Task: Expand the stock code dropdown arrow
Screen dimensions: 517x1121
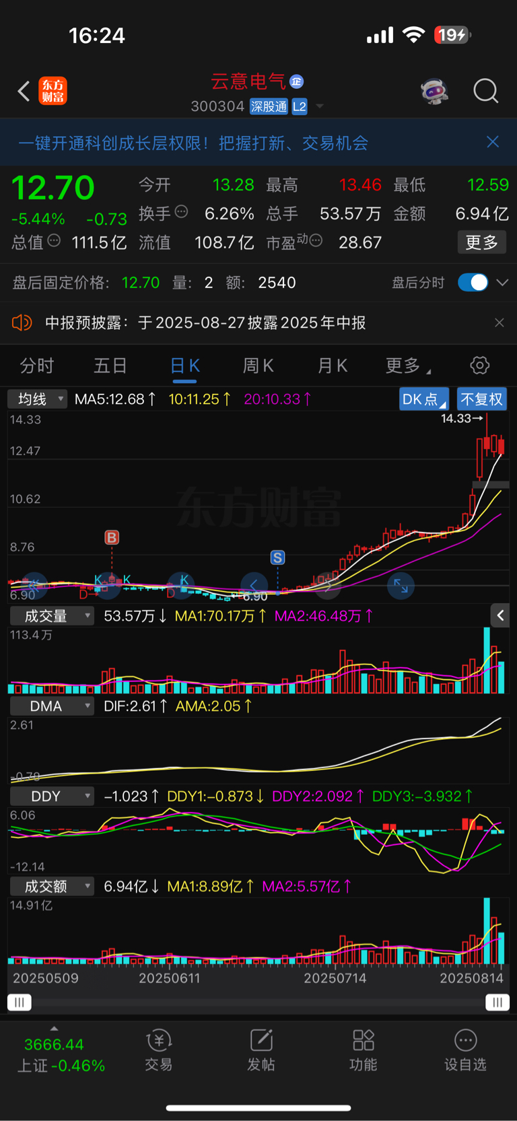Action: [320, 106]
